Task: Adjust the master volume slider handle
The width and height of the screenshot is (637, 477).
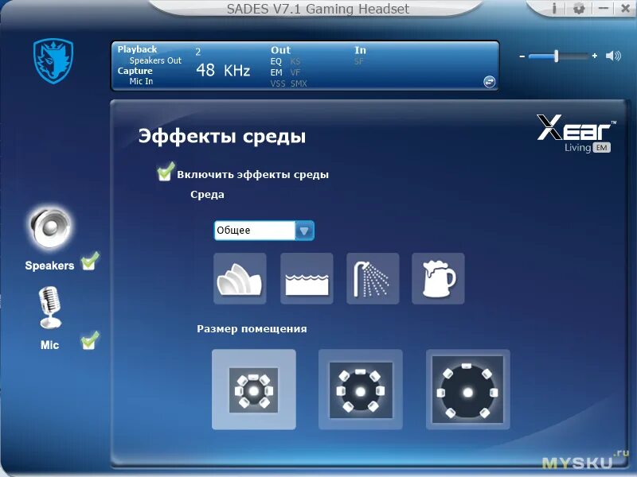Action: (x=556, y=56)
